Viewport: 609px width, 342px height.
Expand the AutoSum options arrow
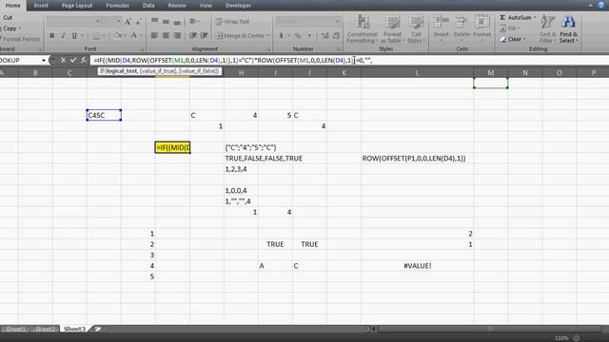point(535,17)
